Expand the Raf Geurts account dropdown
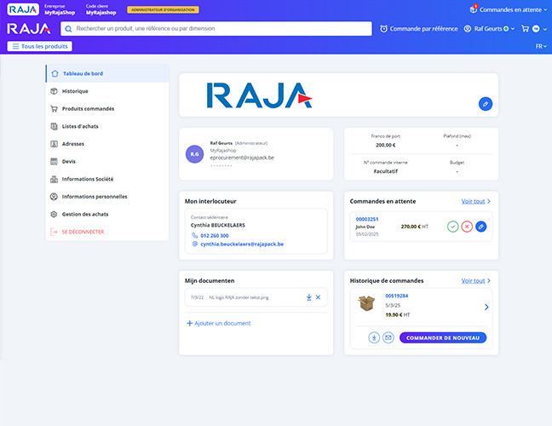The width and height of the screenshot is (552, 426). click(x=513, y=29)
